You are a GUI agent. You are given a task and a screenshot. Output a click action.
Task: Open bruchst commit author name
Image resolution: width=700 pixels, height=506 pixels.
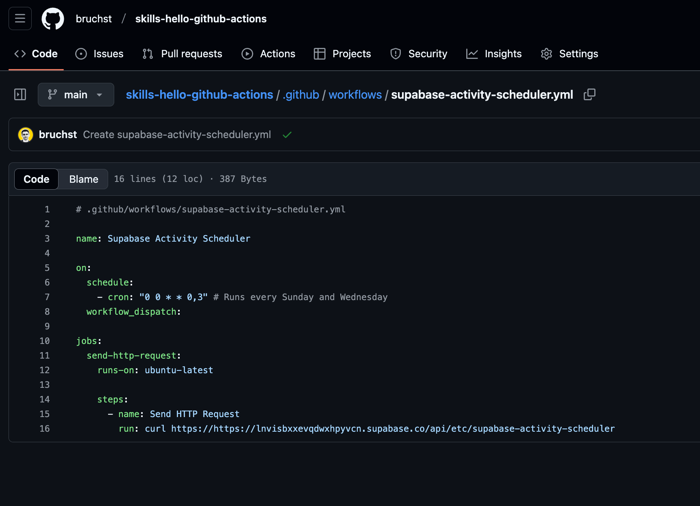(58, 135)
